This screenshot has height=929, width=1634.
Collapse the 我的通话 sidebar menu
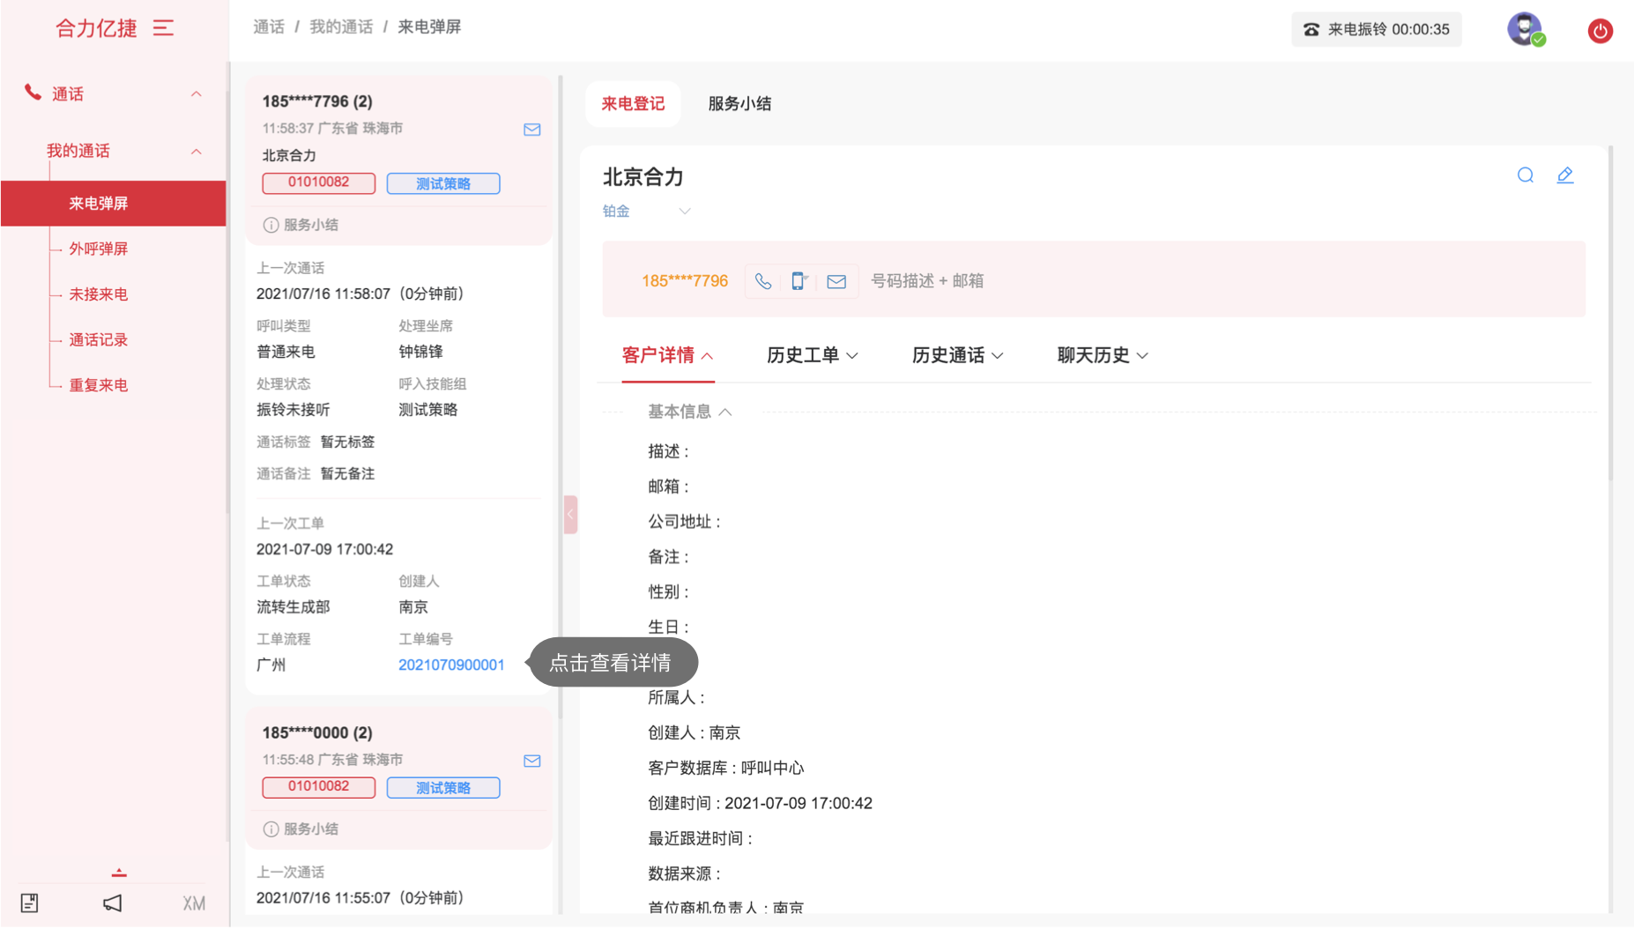pyautogui.click(x=196, y=152)
